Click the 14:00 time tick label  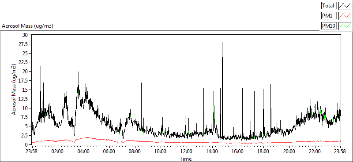pos(212,151)
